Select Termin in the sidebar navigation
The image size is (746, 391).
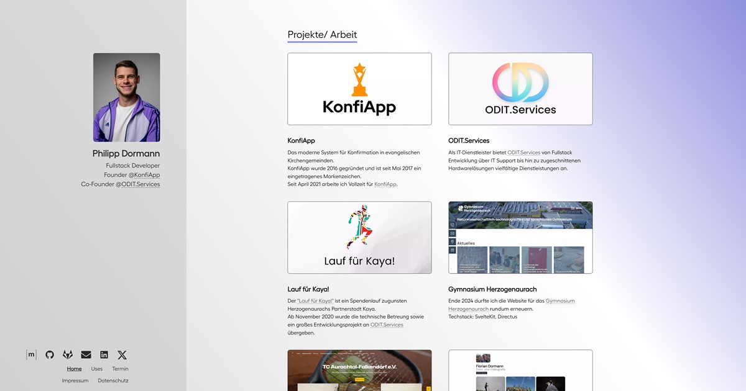[120, 369]
